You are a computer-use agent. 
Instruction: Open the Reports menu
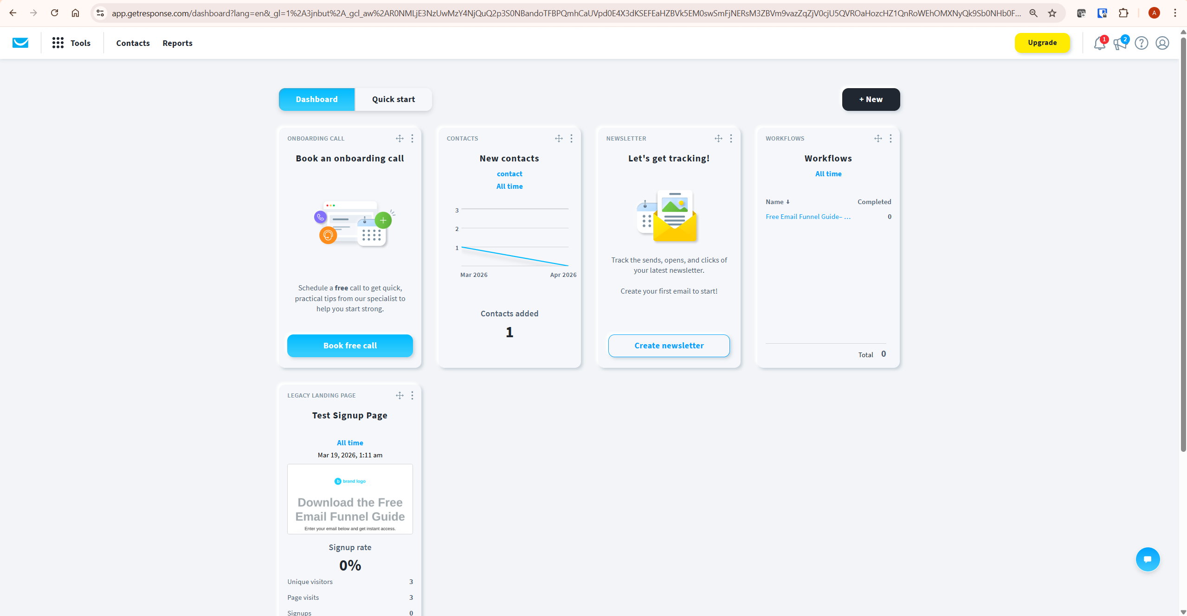(x=178, y=43)
